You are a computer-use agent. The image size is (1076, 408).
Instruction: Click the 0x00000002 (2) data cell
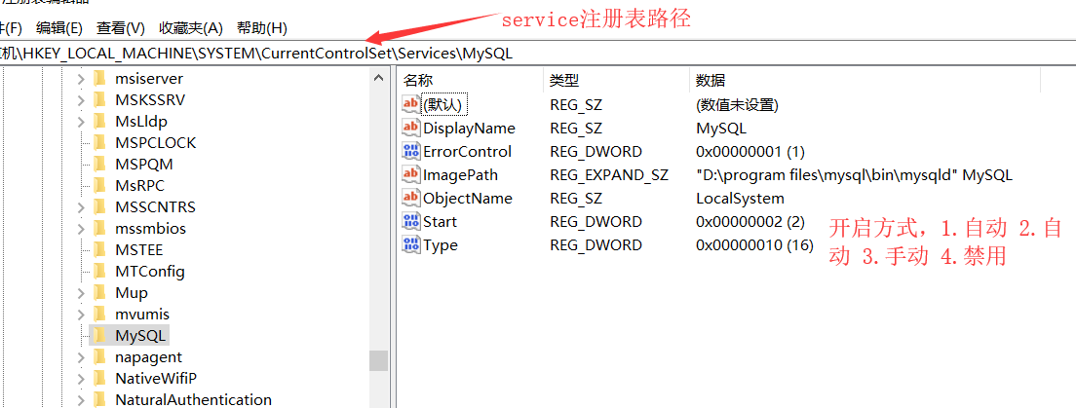[x=749, y=221]
